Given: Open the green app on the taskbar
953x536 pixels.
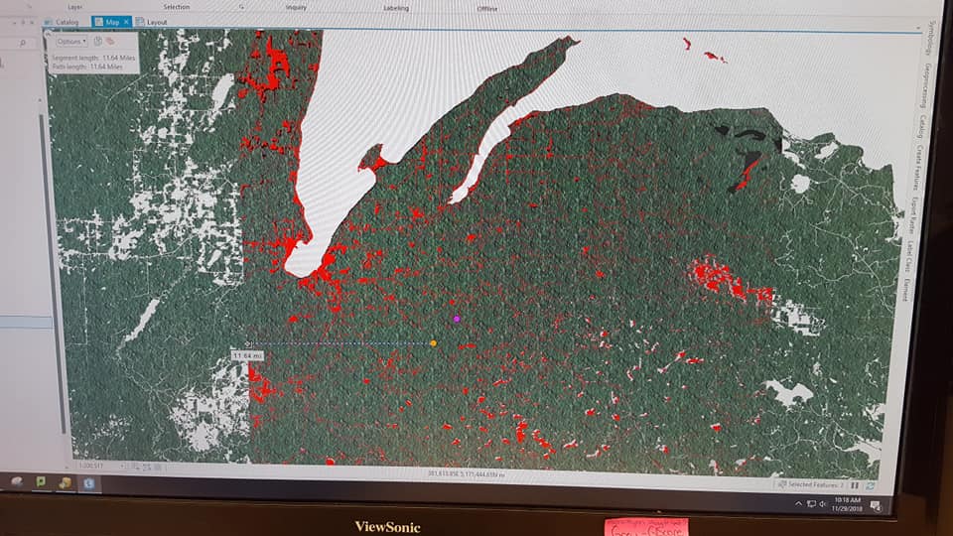Looking at the screenshot, I should (41, 482).
